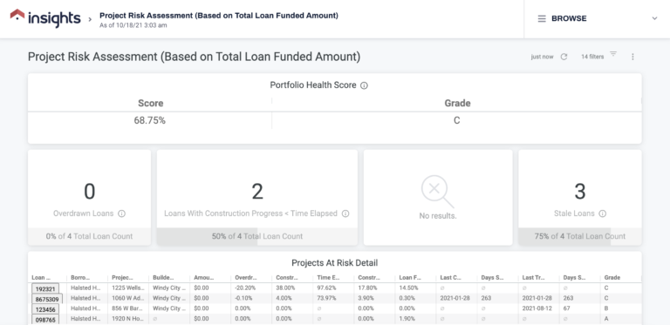Sort by the Grade column header
Screen dimensions: 670x325
(612, 278)
